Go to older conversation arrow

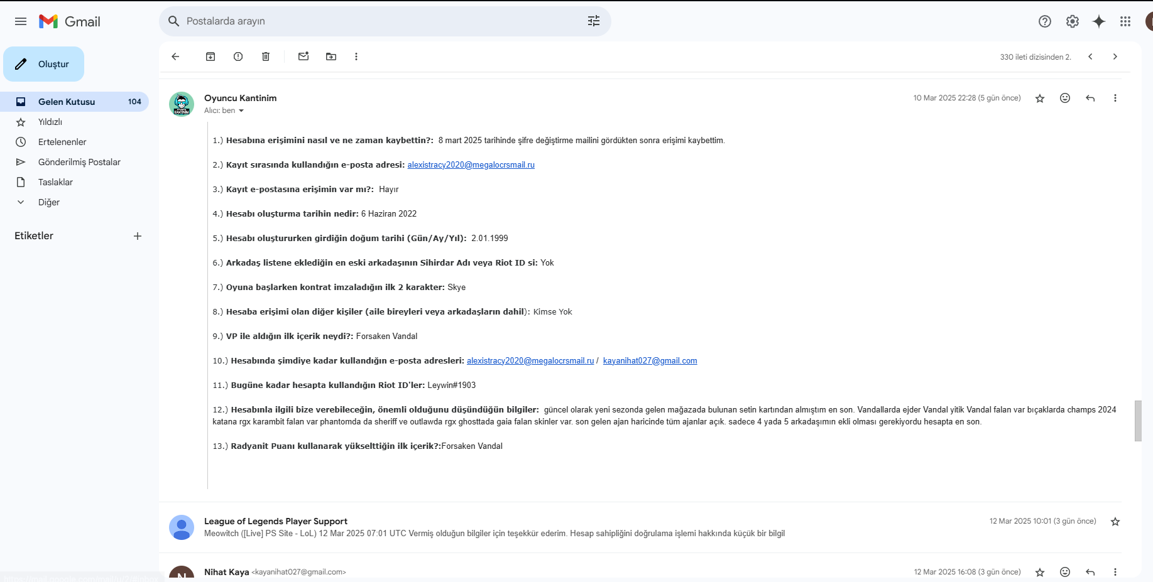pos(1115,57)
